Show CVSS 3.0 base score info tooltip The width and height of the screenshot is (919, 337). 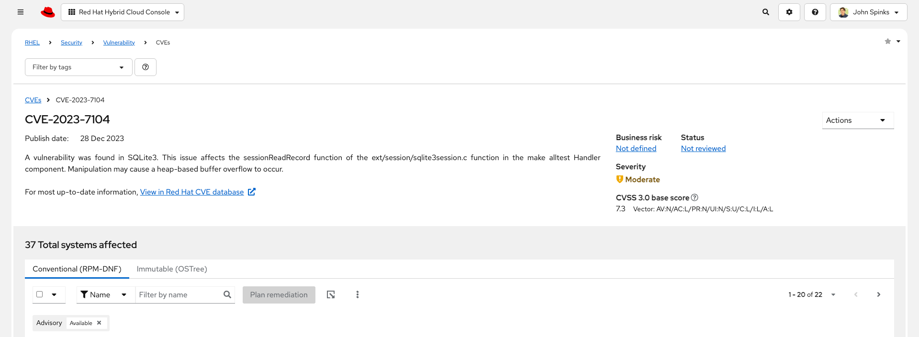(695, 197)
